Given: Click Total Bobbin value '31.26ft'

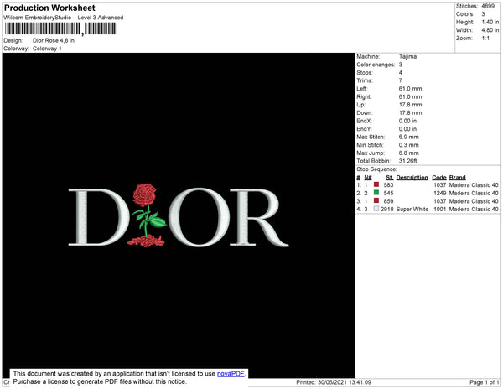Looking at the screenshot, I should click(x=407, y=161).
